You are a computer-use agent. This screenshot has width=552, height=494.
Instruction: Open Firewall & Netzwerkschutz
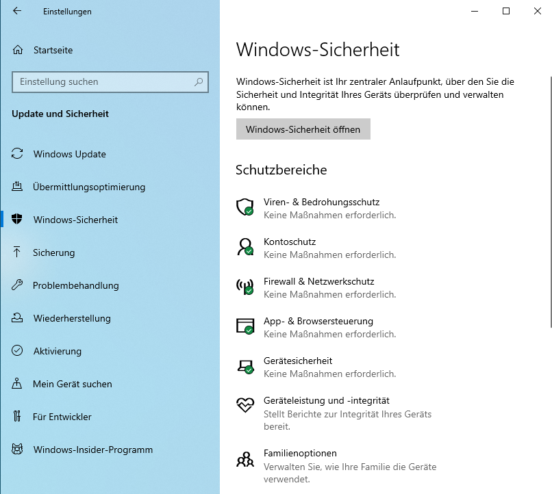click(318, 281)
